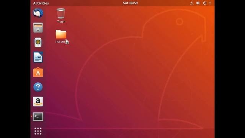Open Ubuntu Software store
The width and height of the screenshot is (245, 138).
(x=38, y=72)
